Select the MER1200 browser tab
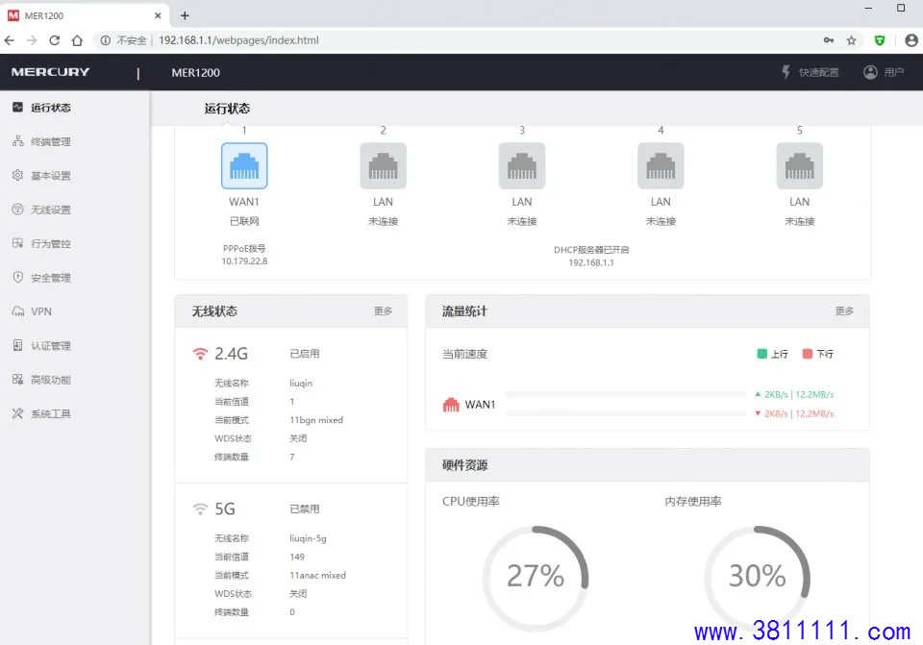The width and height of the screenshot is (923, 645). coord(85,16)
